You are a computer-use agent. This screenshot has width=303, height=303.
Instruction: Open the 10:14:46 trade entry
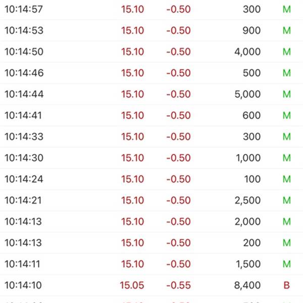151,73
